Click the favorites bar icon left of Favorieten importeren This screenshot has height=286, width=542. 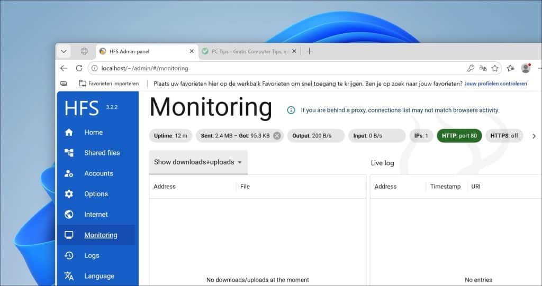(64, 84)
